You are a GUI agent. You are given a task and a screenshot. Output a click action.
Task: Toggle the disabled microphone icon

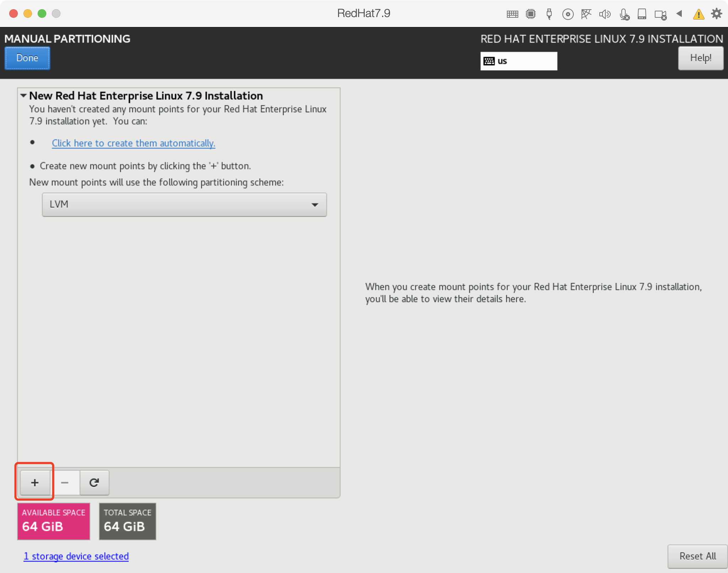624,14
